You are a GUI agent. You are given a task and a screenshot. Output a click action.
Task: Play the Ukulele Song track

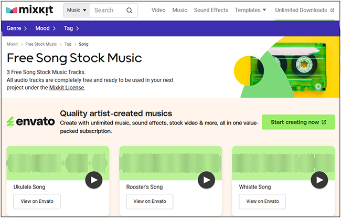(94, 180)
